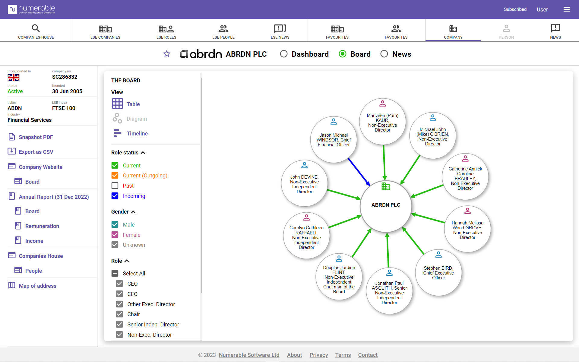Open the hamburger menu icon
579x362 pixels.
[567, 9]
